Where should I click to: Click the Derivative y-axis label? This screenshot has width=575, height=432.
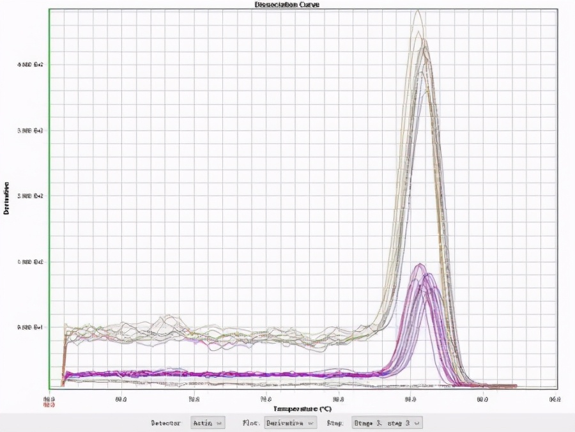(6, 198)
